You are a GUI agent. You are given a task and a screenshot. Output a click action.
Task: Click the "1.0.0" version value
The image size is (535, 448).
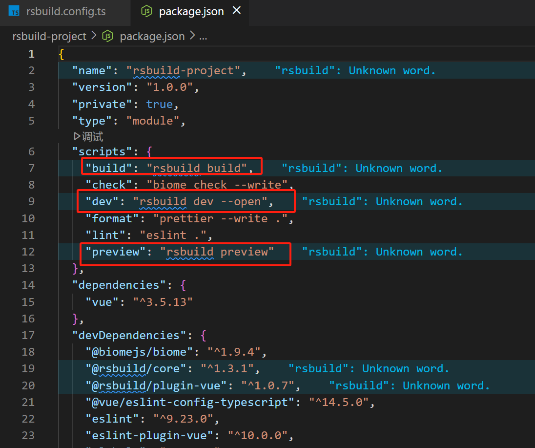click(x=170, y=87)
